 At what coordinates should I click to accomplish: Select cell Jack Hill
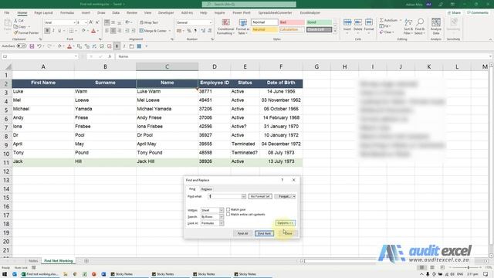click(167, 161)
